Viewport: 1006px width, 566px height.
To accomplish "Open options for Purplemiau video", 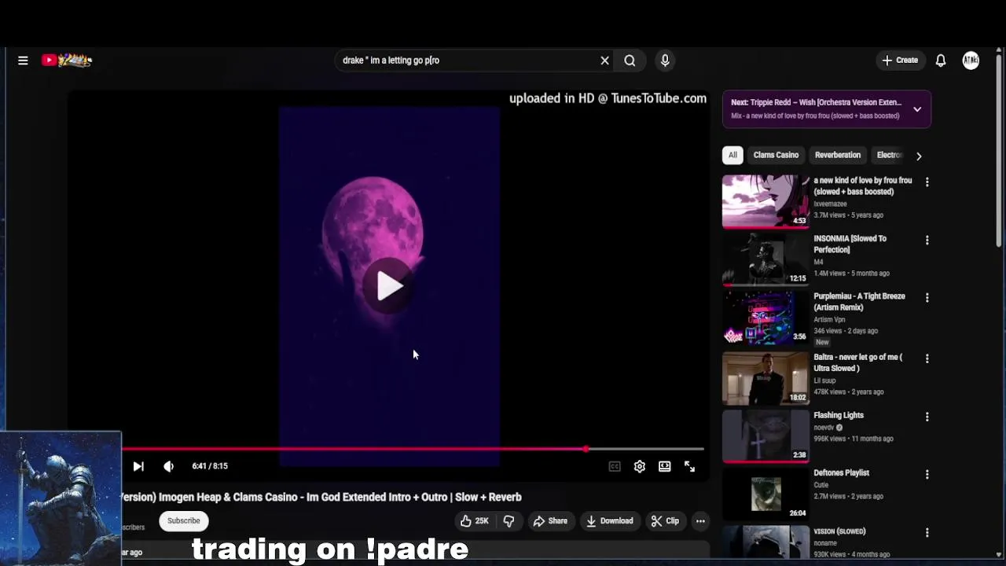I will 927,298.
